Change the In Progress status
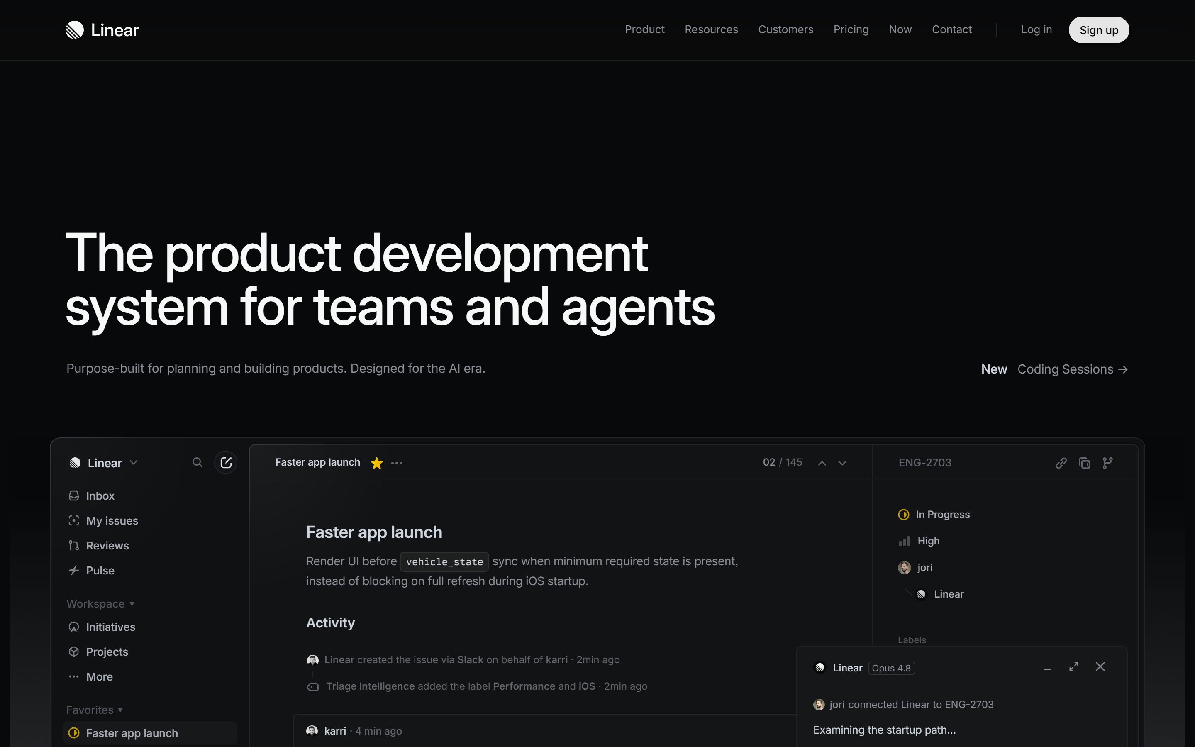This screenshot has width=1195, height=747. pos(934,514)
